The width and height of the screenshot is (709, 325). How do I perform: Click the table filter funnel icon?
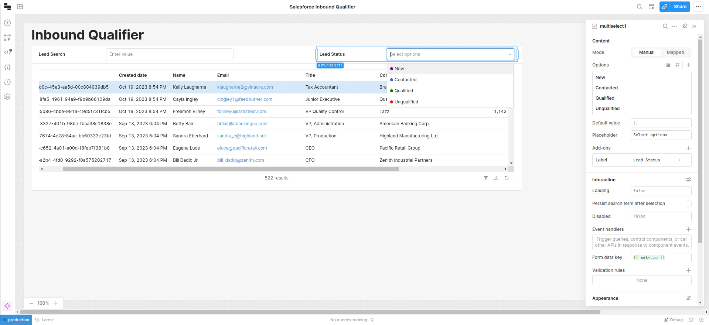(x=486, y=178)
